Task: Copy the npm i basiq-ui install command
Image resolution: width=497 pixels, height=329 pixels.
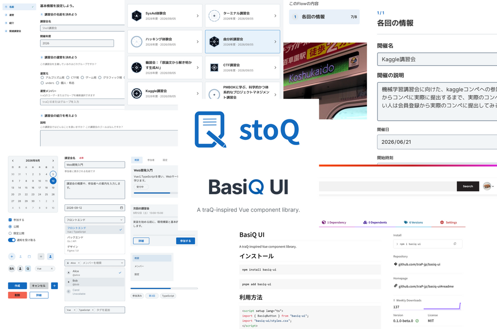Action: point(455,244)
